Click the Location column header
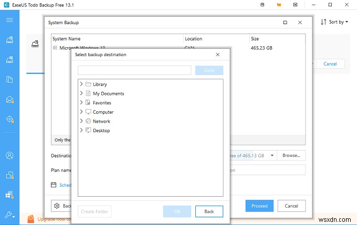The height and width of the screenshot is (225, 357). [x=193, y=39]
